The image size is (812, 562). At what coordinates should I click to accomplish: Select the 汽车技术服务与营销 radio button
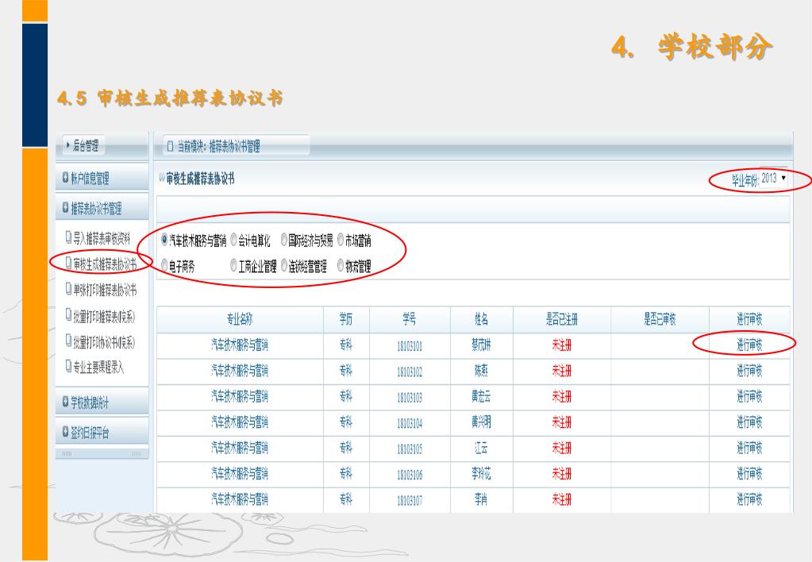164,240
